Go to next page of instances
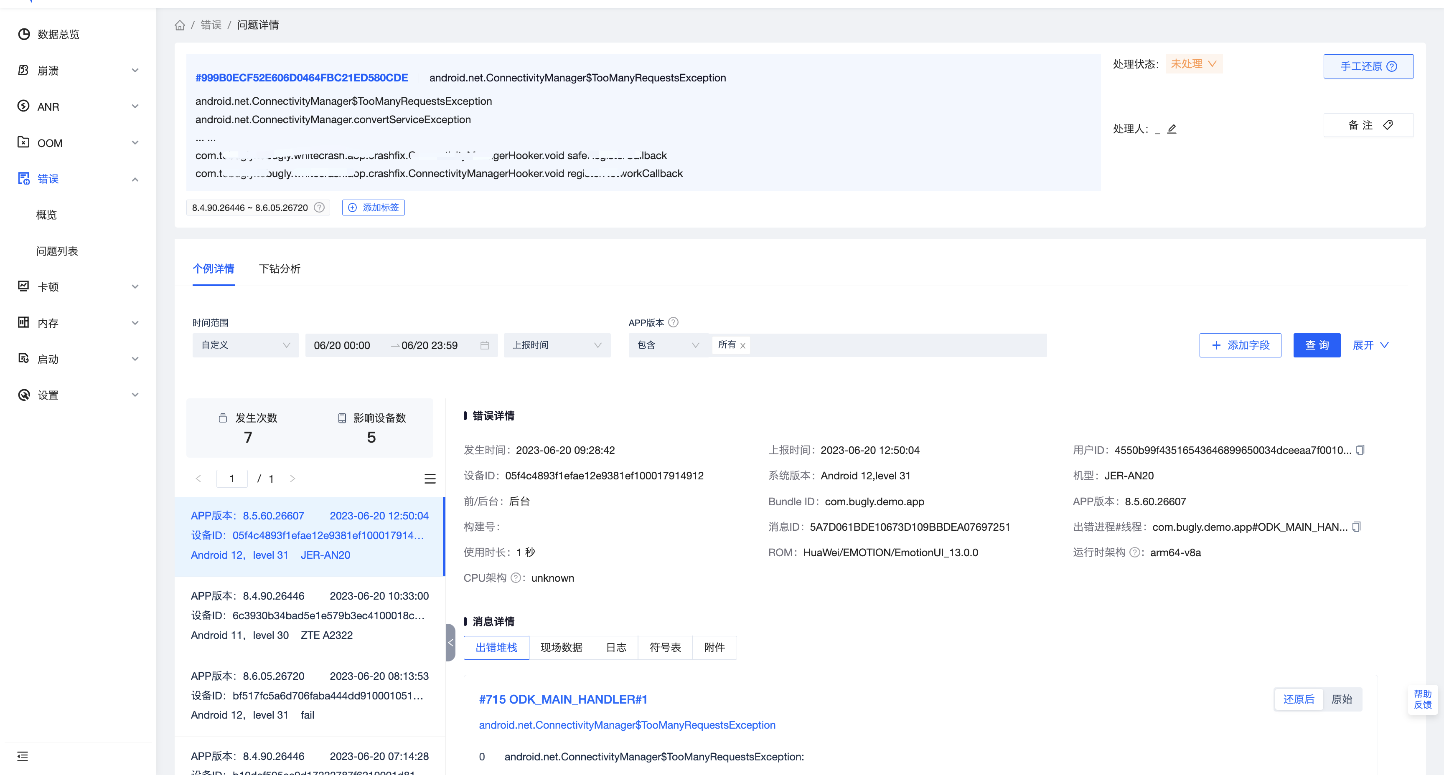Screen dimensions: 1444x775 pos(292,479)
